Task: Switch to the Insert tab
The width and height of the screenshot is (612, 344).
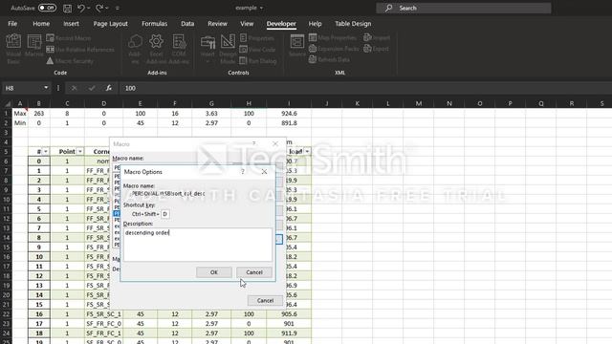Action: point(71,24)
